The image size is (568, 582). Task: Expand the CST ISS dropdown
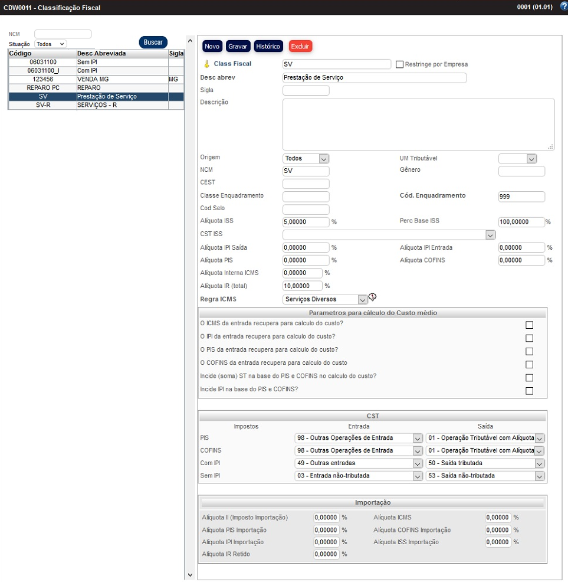(x=490, y=234)
